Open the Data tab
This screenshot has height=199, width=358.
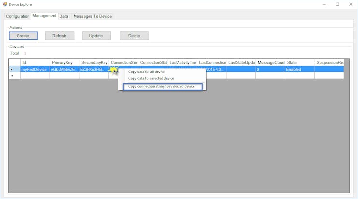pos(64,16)
